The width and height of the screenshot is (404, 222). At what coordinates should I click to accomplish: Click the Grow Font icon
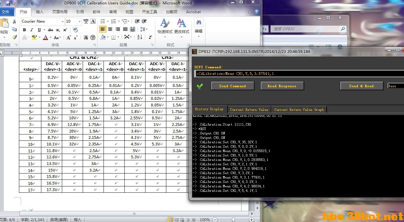coord(68,37)
